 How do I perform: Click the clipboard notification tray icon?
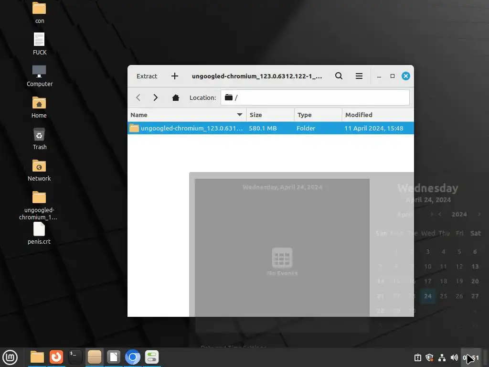(x=417, y=357)
